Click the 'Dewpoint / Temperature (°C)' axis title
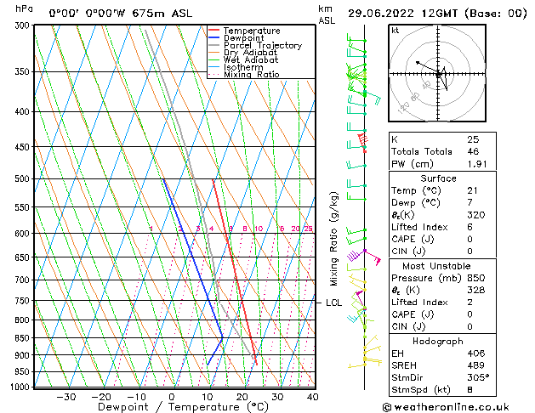The height and width of the screenshot is (413, 535). [183, 407]
